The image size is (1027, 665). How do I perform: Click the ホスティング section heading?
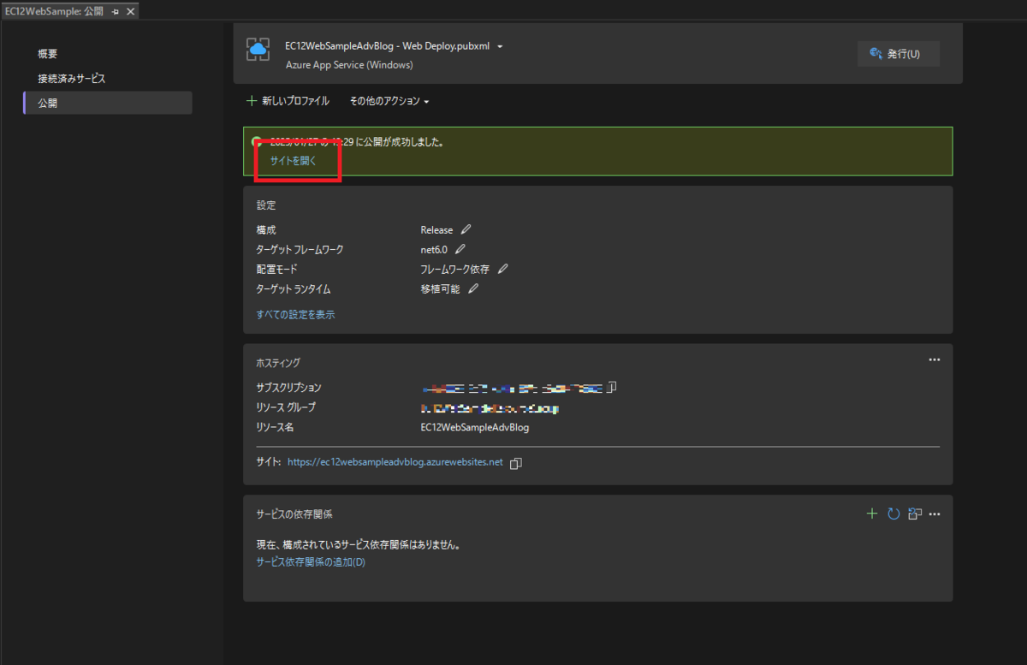click(278, 363)
